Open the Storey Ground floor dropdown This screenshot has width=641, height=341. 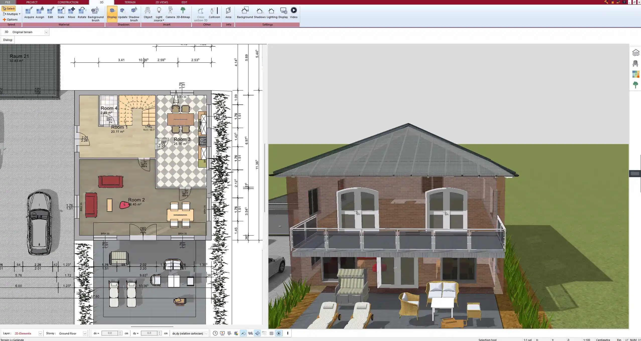click(x=85, y=333)
